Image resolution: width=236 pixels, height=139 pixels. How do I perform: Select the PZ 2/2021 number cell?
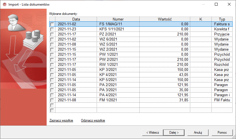[x=118, y=34]
